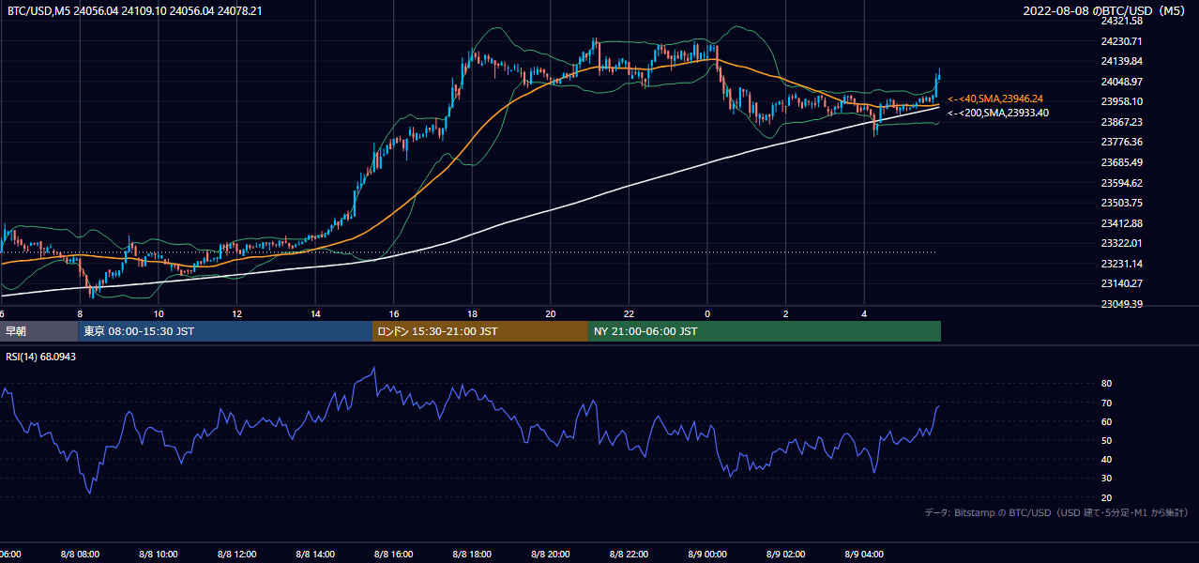Click price axis label 23594.62

[1122, 183]
